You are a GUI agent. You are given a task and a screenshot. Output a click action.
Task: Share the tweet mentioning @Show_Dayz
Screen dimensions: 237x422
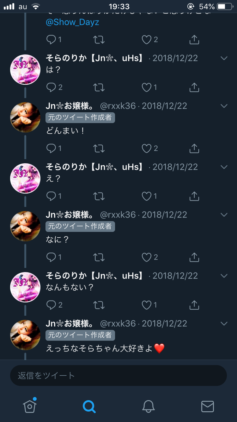click(x=194, y=40)
